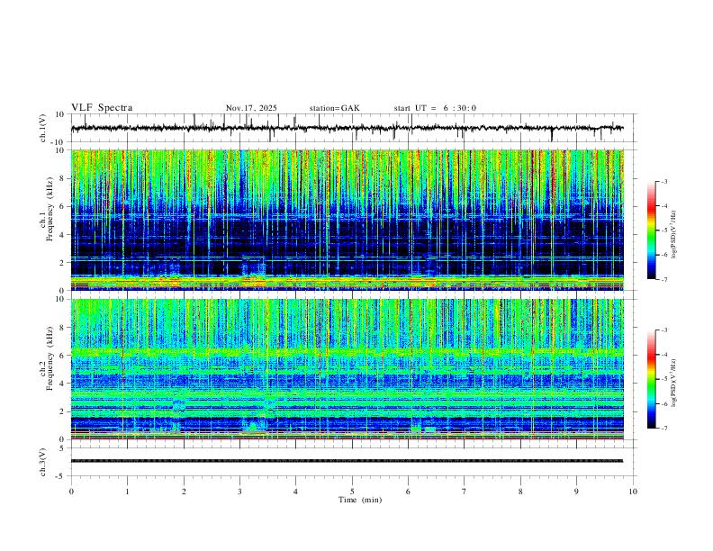Click the ch.1 color bar label "log(PSD)"
The image size is (713, 551).
[x=674, y=235]
